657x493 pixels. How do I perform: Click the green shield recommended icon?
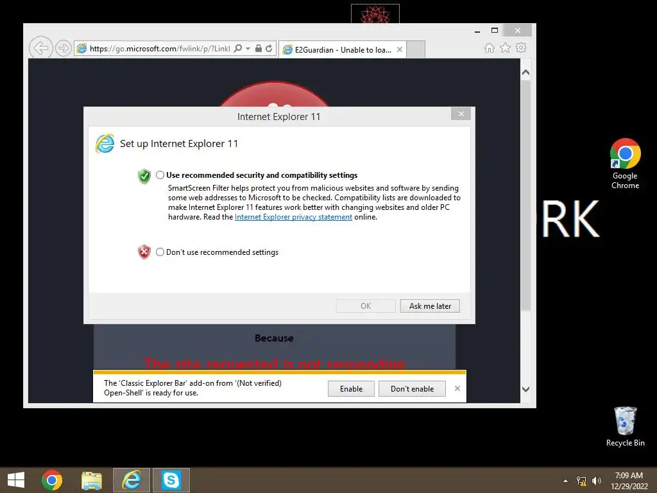(x=144, y=176)
